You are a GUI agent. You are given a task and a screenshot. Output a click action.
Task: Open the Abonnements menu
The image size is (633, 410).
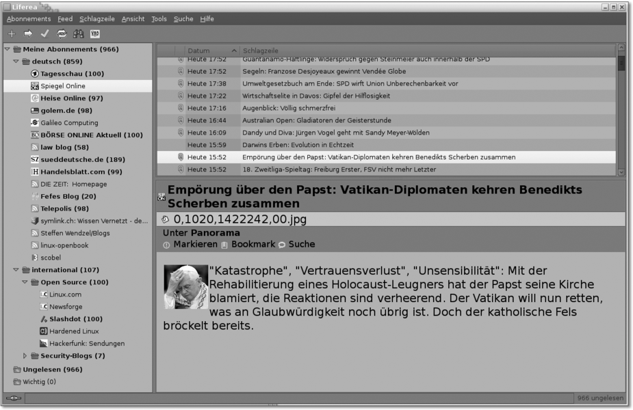click(x=29, y=19)
